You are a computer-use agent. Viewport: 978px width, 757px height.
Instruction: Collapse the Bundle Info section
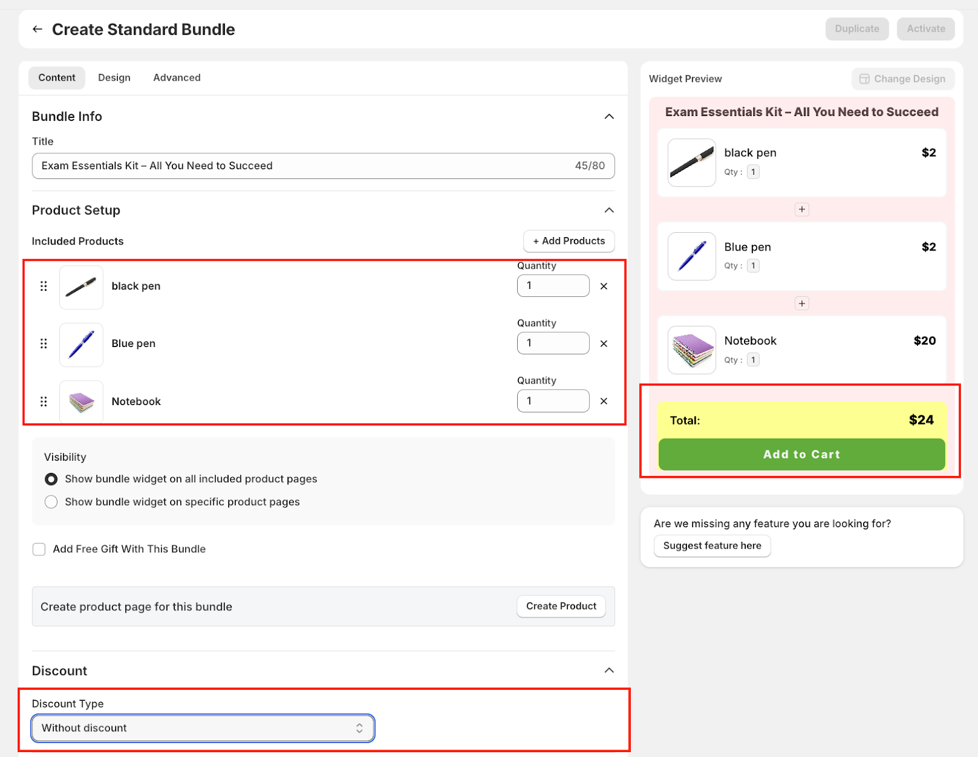tap(609, 117)
